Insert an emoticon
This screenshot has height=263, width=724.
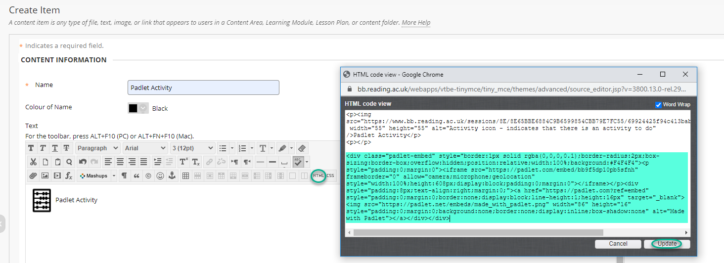coord(160,175)
